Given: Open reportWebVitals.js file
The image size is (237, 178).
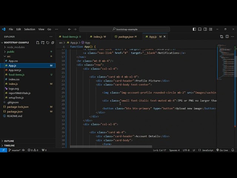Looking at the screenshot, I should tap(20, 93).
